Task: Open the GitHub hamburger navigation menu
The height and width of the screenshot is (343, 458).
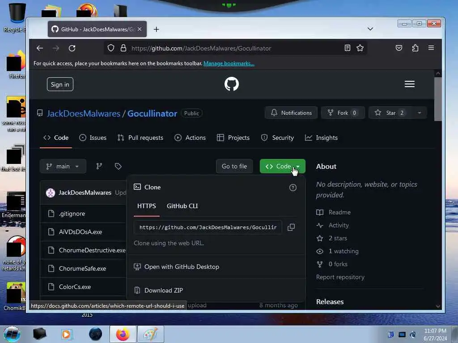Action: click(410, 84)
